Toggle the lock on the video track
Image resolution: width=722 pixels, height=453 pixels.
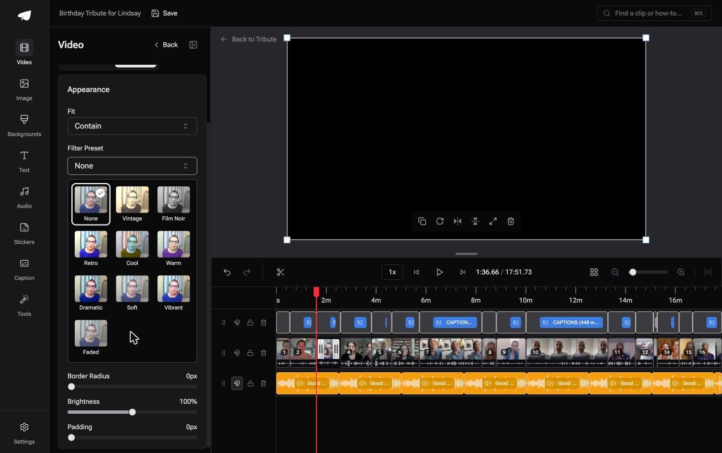(250, 353)
